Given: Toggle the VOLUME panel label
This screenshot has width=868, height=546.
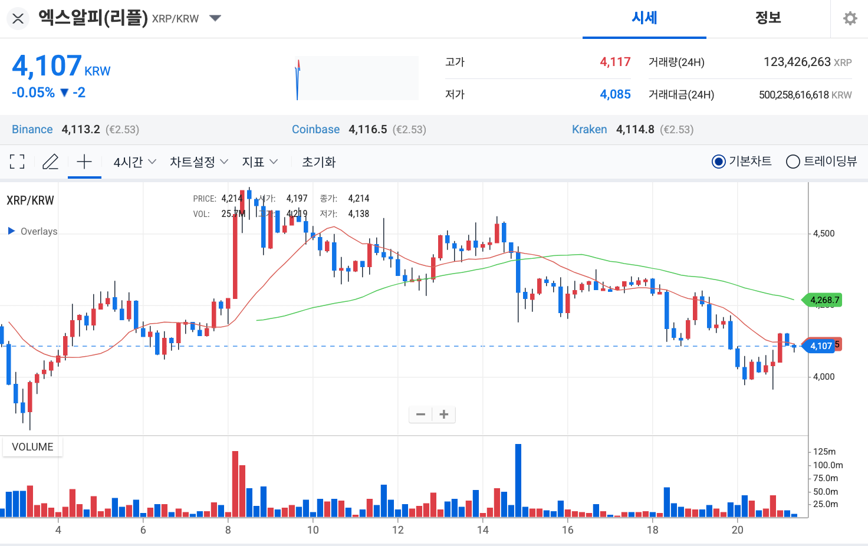Looking at the screenshot, I should [x=32, y=446].
